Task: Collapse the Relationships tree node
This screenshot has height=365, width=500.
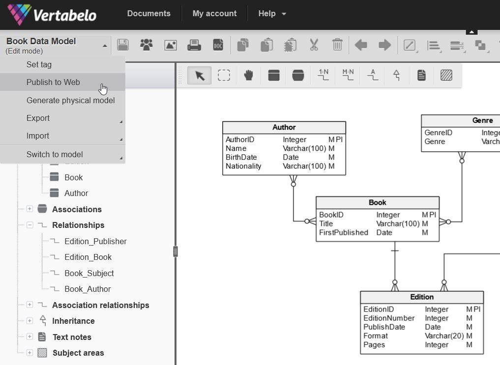Action: [x=29, y=225]
